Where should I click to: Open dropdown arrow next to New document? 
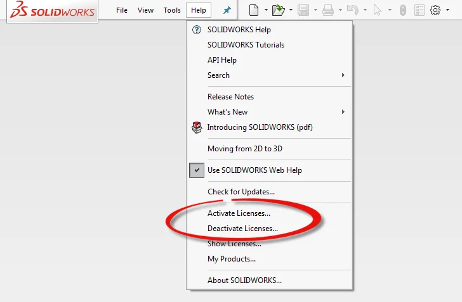pyautogui.click(x=266, y=10)
